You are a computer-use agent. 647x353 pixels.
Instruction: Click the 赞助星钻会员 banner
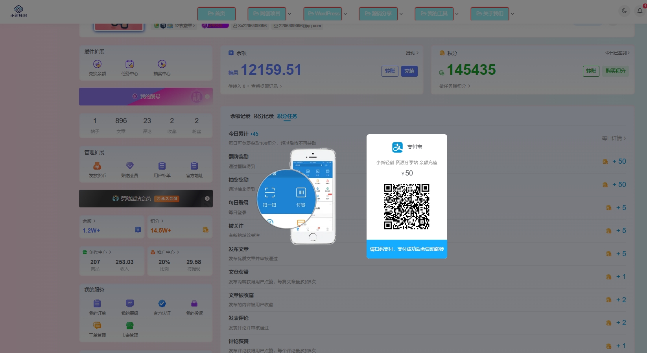(x=146, y=198)
